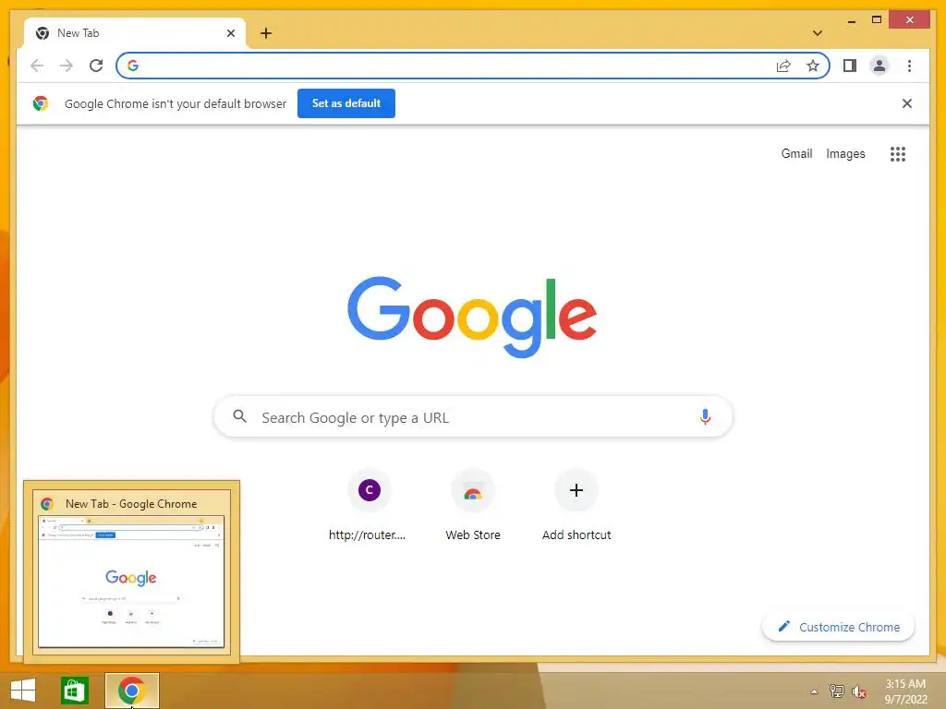This screenshot has height=709, width=946.
Task: Select the New Tab tab
Action: coord(135,33)
